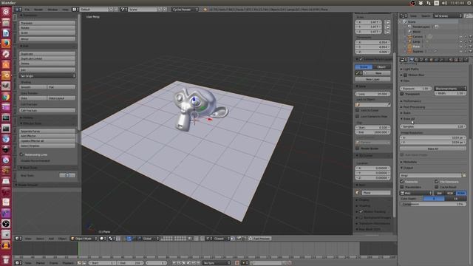Toggle the File Extensions checkbox
The height and width of the screenshot is (266, 473).
click(437, 182)
